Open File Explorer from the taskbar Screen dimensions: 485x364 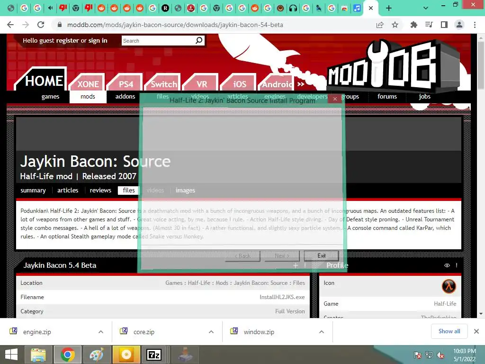[x=38, y=355]
